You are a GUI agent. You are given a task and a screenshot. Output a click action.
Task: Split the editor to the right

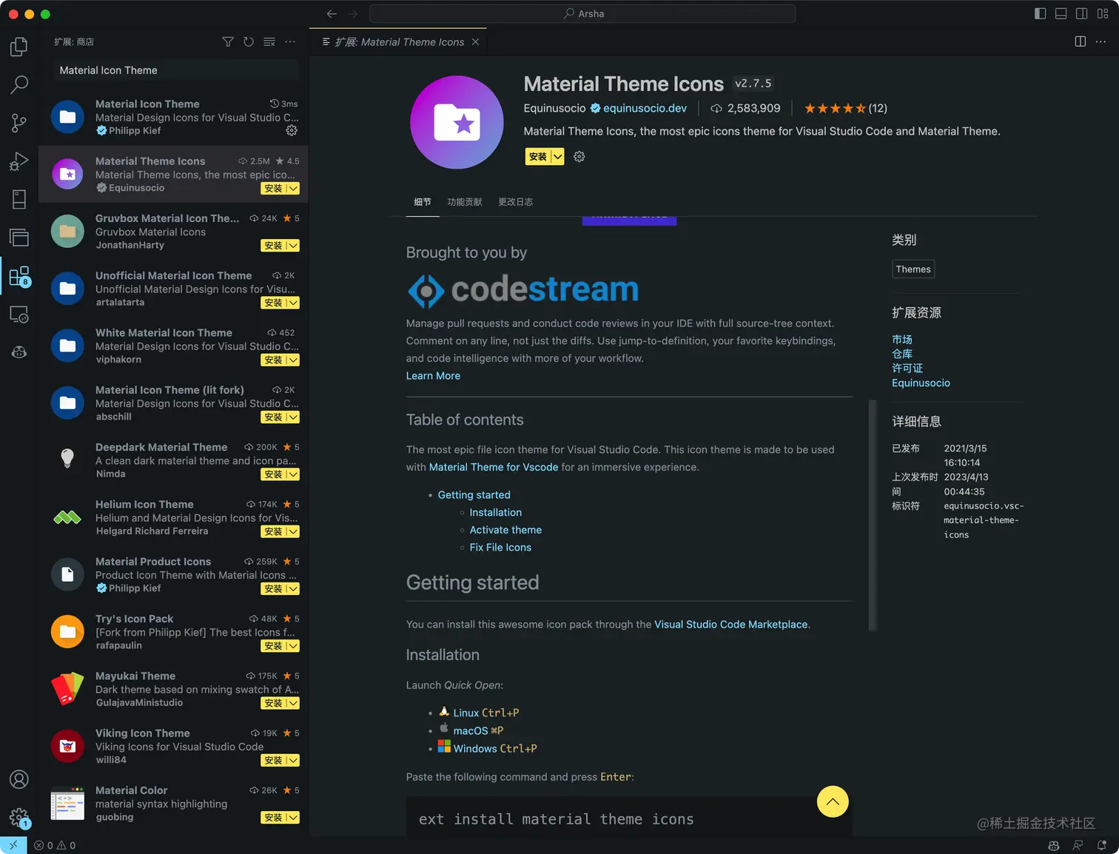coord(1081,41)
